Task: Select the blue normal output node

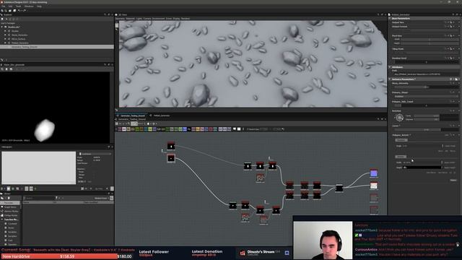Action: [x=374, y=173]
